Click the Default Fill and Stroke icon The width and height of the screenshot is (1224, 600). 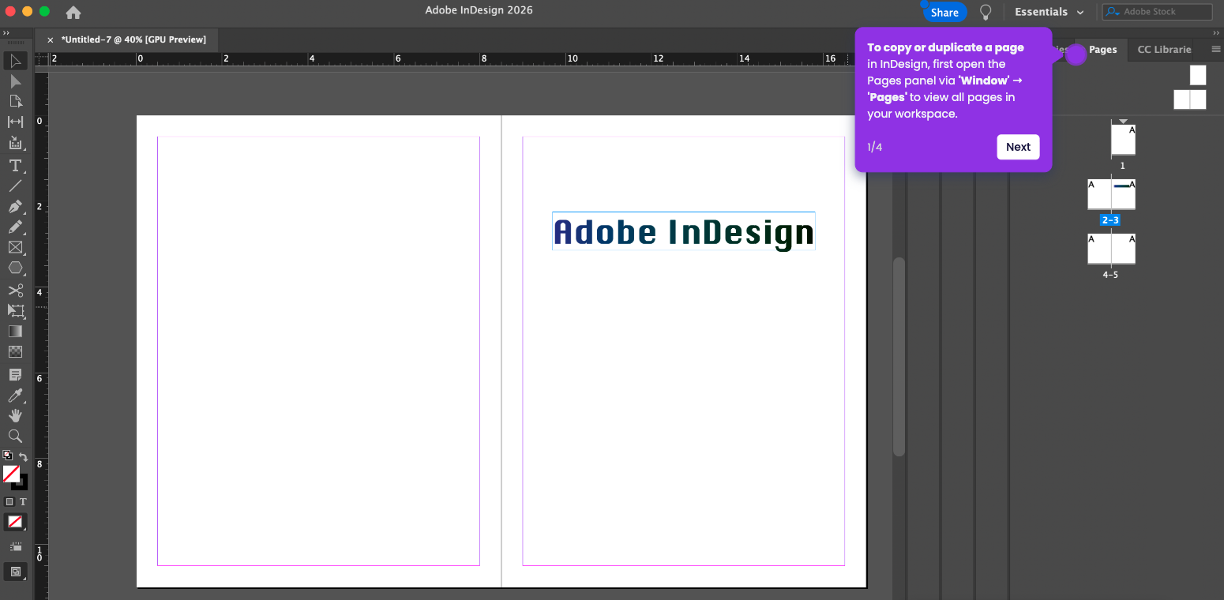[x=8, y=456]
